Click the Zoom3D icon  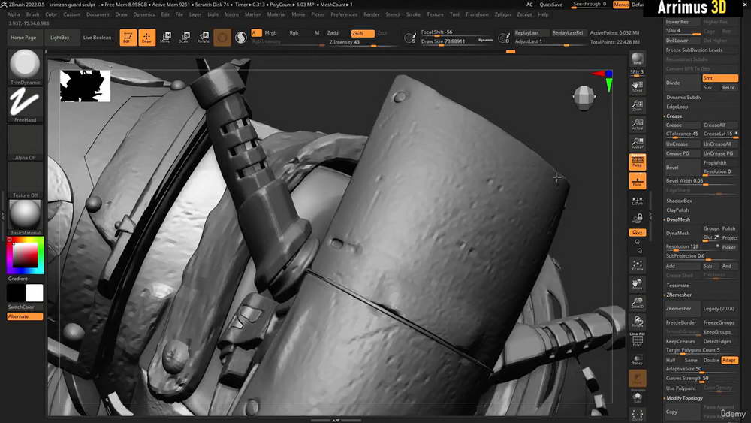637,303
